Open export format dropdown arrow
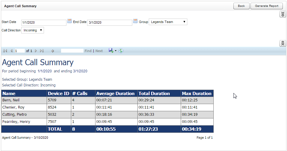Viewport: 287px width, 151px height. [x=116, y=51]
